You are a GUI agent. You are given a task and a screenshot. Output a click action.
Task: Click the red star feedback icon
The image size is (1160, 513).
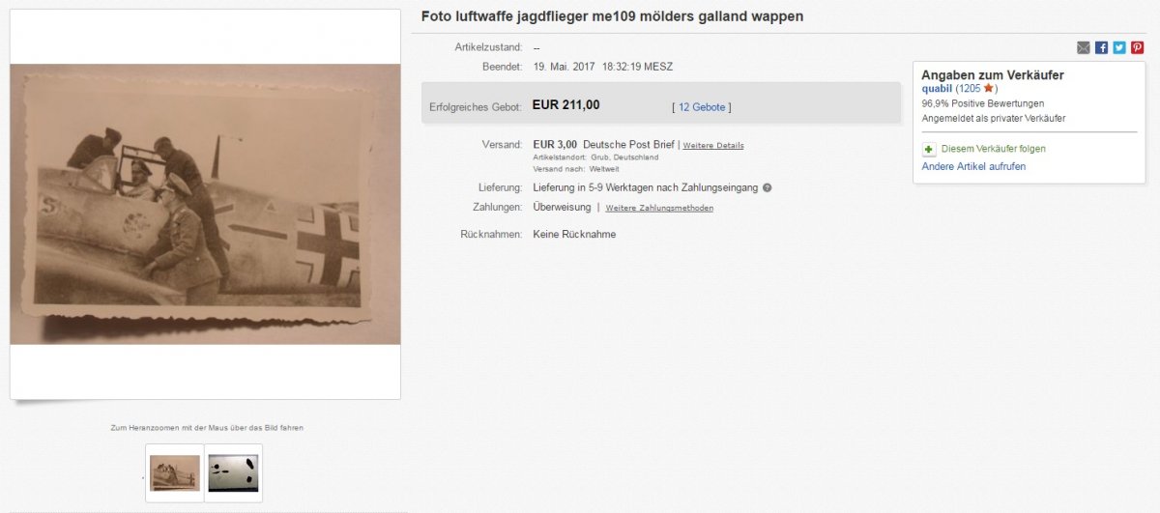click(x=988, y=88)
